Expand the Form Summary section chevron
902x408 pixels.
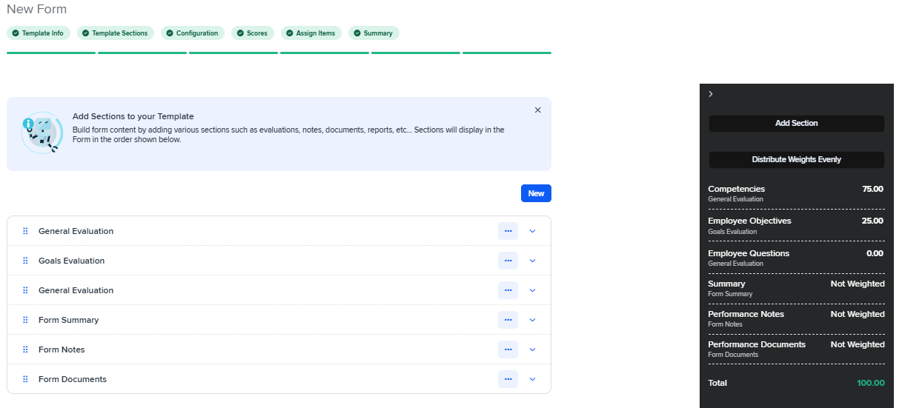click(532, 320)
